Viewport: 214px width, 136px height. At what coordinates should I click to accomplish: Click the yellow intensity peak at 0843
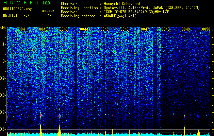click(60, 131)
